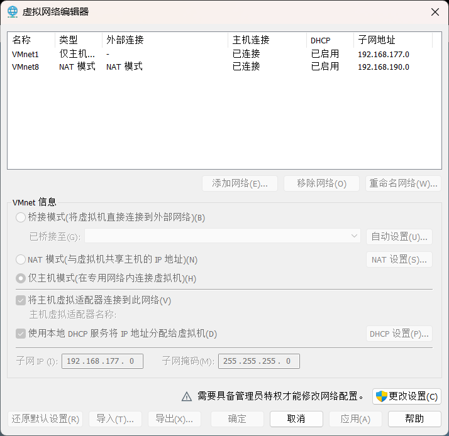Click the 需要具备管理员特权 warning text
The width and height of the screenshot is (449, 436).
click(280, 396)
